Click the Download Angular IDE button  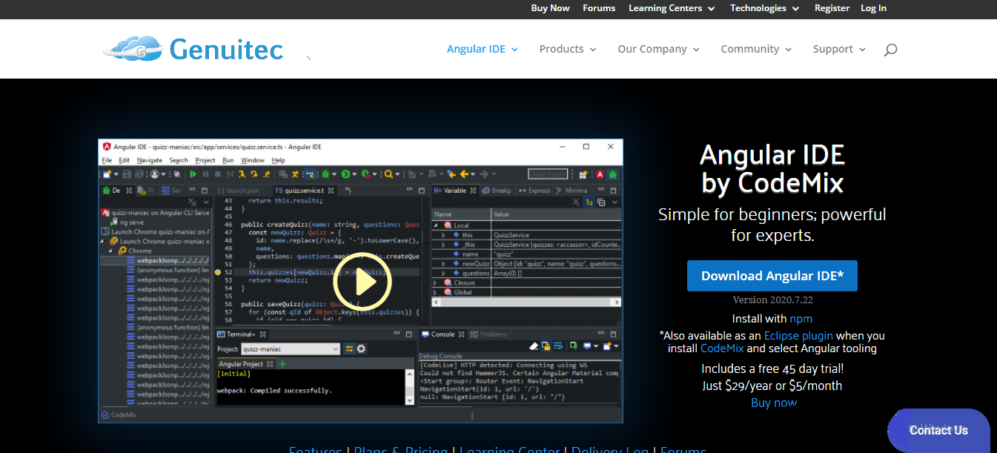[x=772, y=275]
